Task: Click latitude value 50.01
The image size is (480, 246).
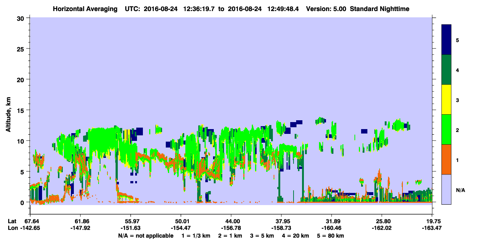Action: (x=181, y=221)
